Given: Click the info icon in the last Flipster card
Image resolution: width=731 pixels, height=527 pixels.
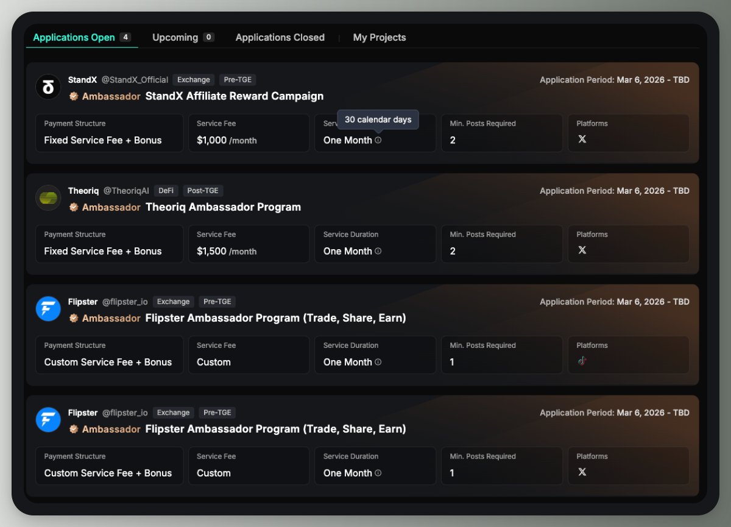Looking at the screenshot, I should coord(378,473).
